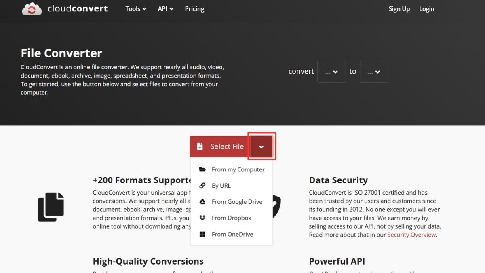Click the +200 Formats Supported heading
The width and height of the screenshot is (485, 273).
pyautogui.click(x=142, y=180)
